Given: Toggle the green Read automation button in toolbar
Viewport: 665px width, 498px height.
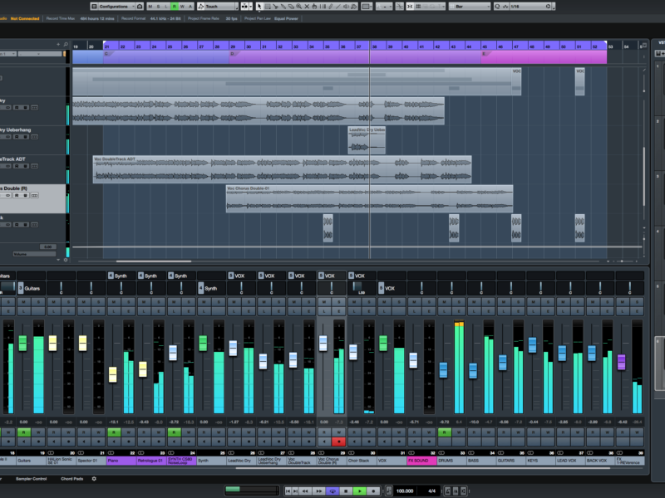Looking at the screenshot, I should tap(175, 7).
